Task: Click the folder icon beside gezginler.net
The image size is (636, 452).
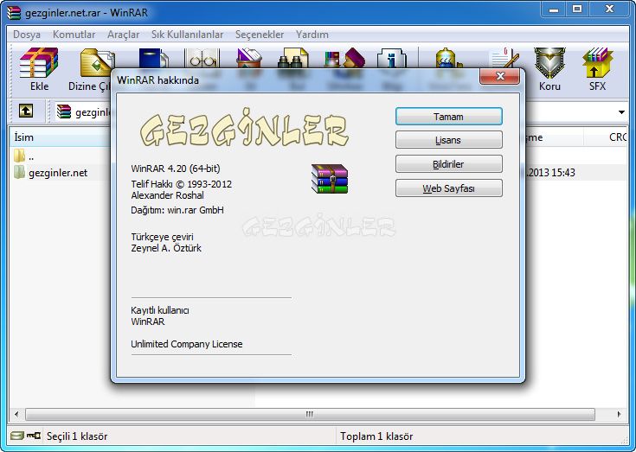Action: tap(19, 173)
